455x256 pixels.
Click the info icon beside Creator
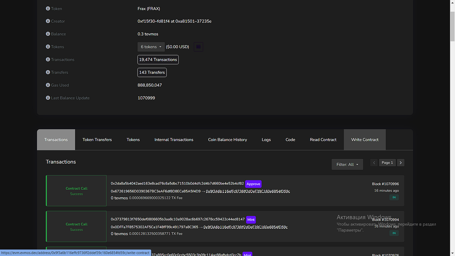48,21
